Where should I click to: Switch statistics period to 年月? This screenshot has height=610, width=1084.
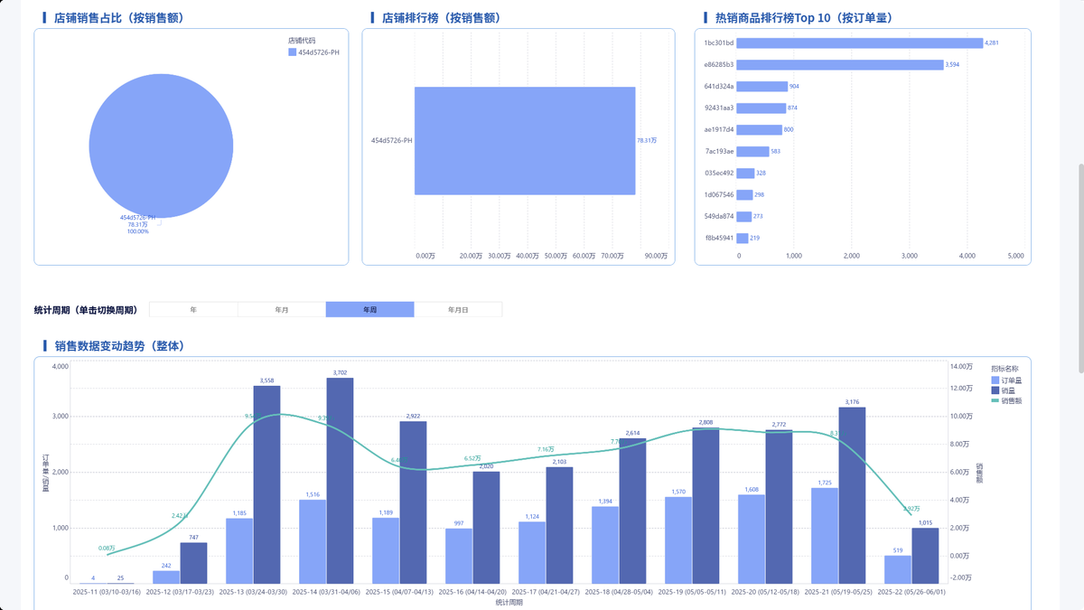pos(282,309)
